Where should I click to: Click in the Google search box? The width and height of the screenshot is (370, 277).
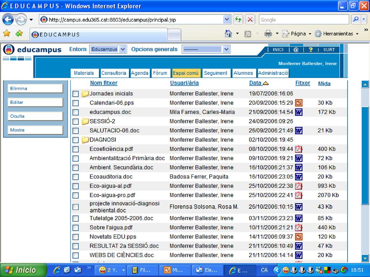pos(304,19)
